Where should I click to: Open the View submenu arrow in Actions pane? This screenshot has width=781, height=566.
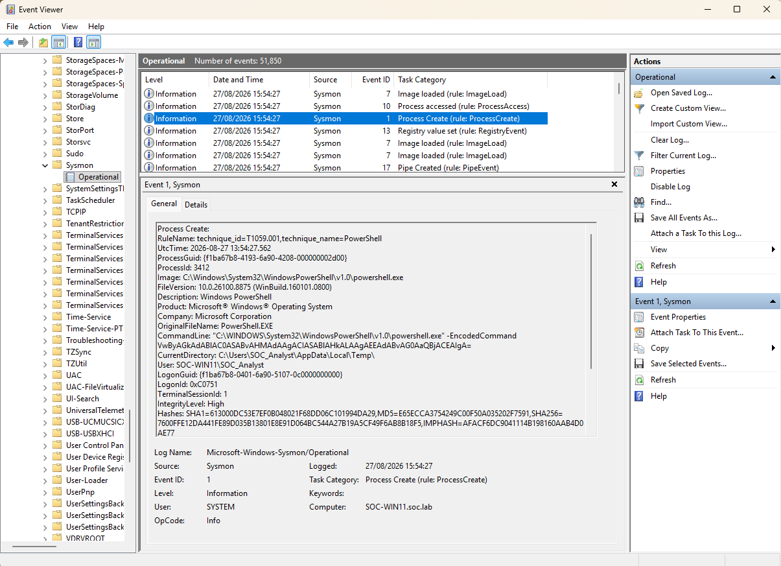[x=773, y=250]
